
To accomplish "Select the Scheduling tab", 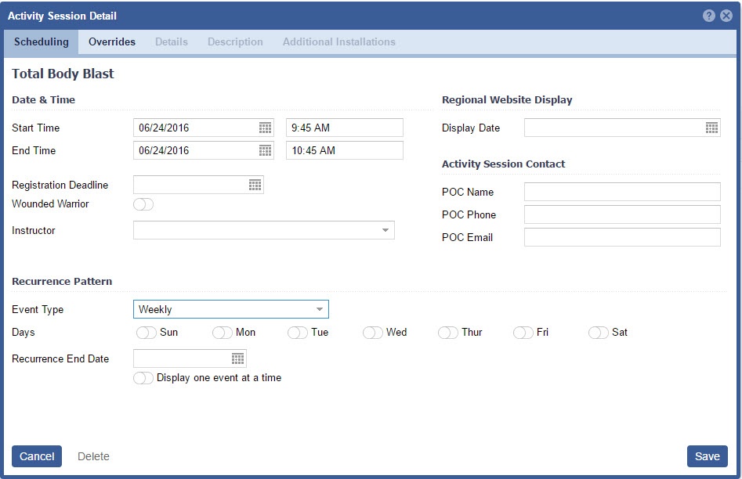I will (x=41, y=42).
